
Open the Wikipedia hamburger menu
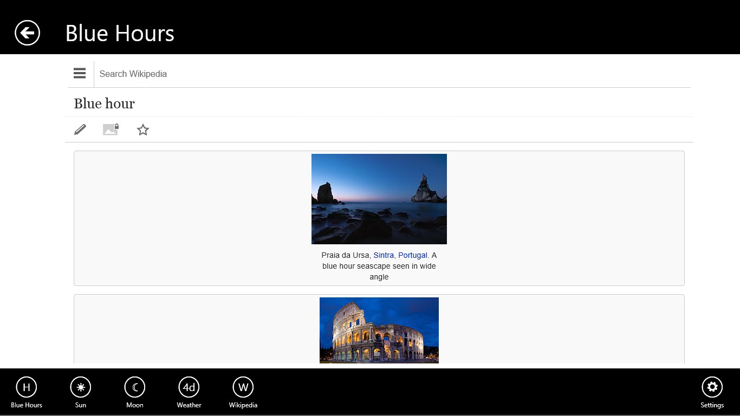coord(80,74)
